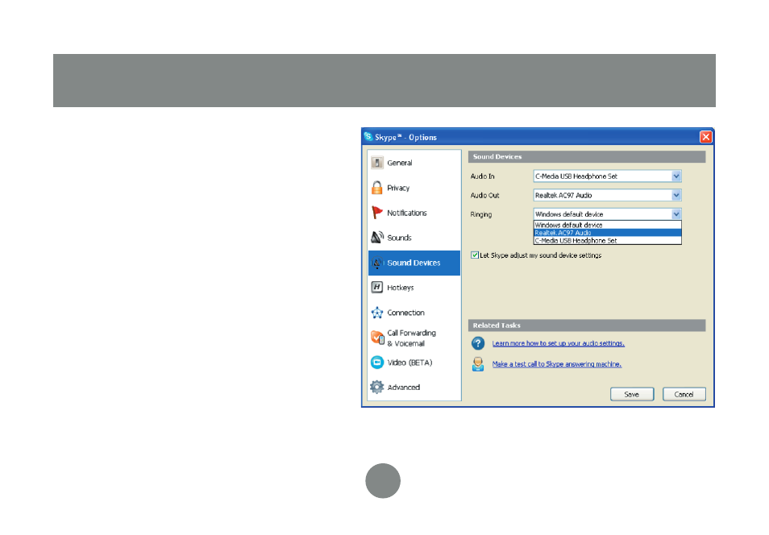The width and height of the screenshot is (769, 535).
Task: Click the Notifications red flag icon
Action: 376,213
